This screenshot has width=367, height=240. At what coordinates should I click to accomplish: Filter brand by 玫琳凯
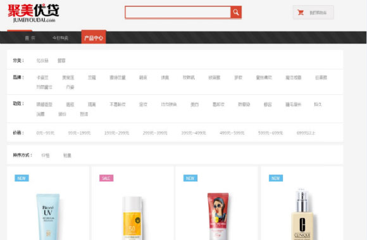pyautogui.click(x=189, y=77)
